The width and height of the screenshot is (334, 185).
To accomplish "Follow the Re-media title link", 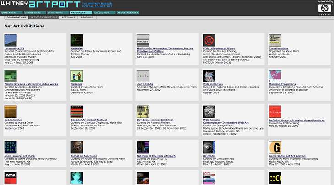I will (x=209, y=156).
